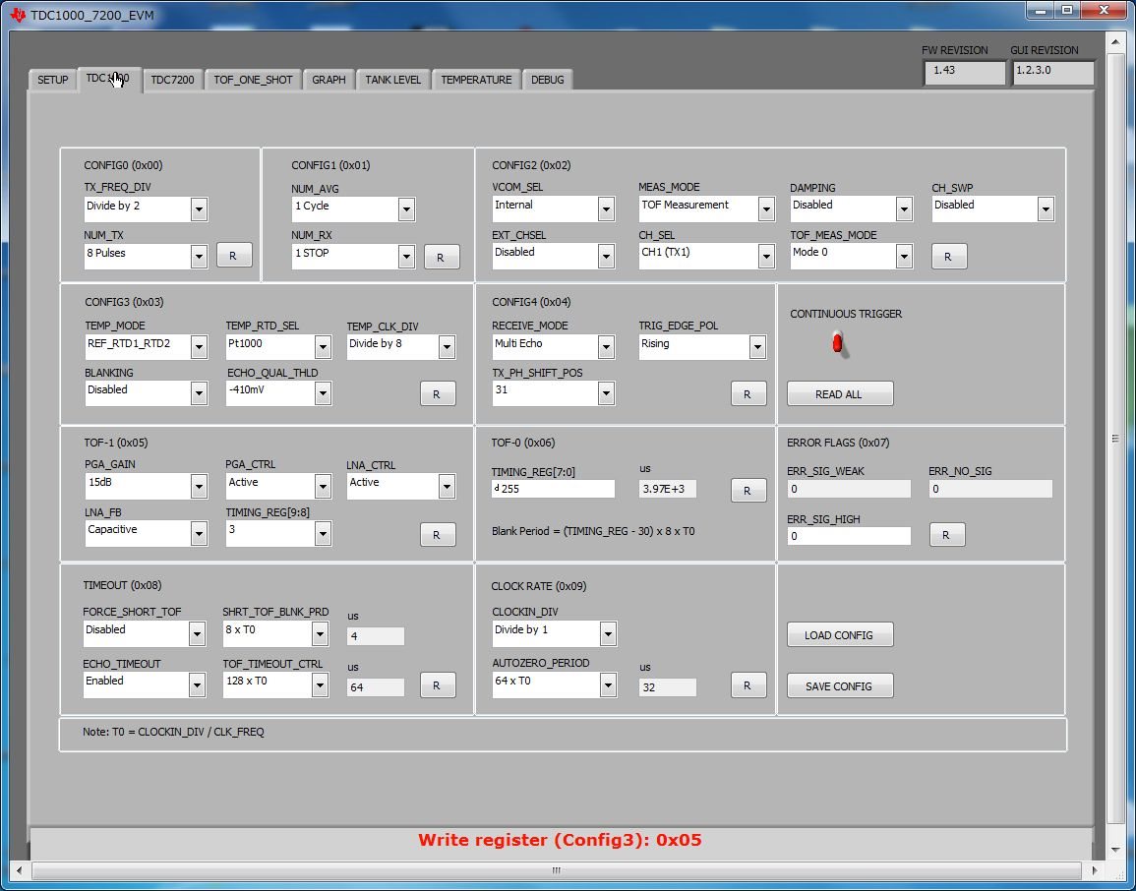Read TOF-1 register with R button

pyautogui.click(x=438, y=535)
